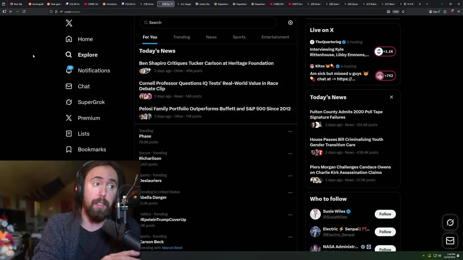Open more options for Carson Beck trend
463x260 pixels.
click(x=290, y=237)
